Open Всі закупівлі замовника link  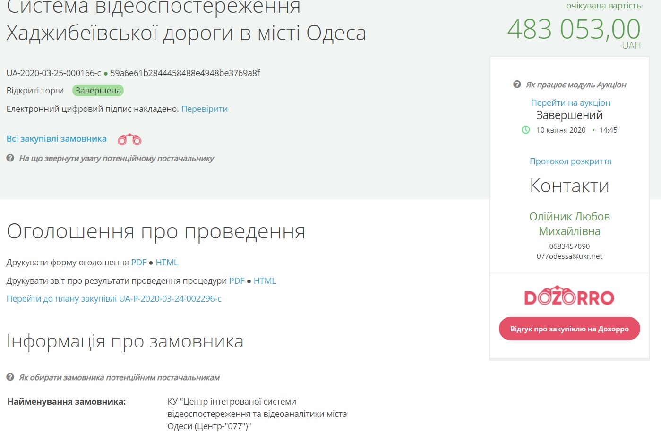[56, 139]
